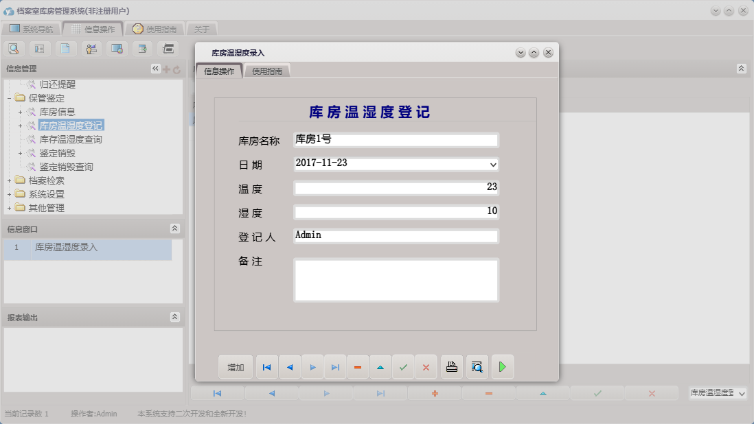Delete record using the red minus icon

(357, 367)
